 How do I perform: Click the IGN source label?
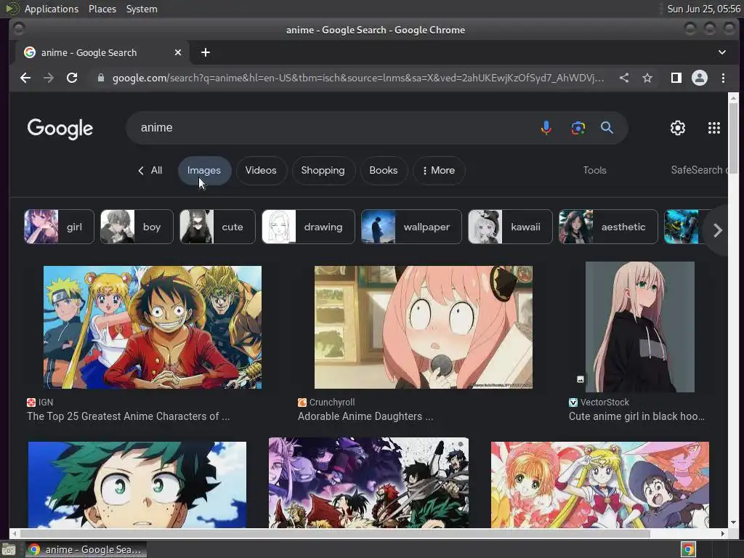(x=46, y=403)
